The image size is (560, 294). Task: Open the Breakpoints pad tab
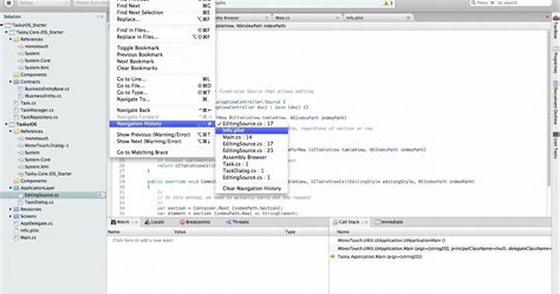point(195,222)
